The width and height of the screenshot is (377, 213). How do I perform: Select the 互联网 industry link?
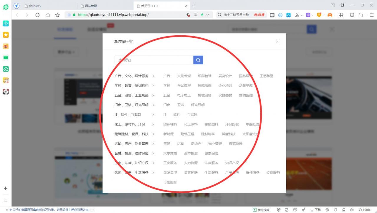tap(192, 115)
